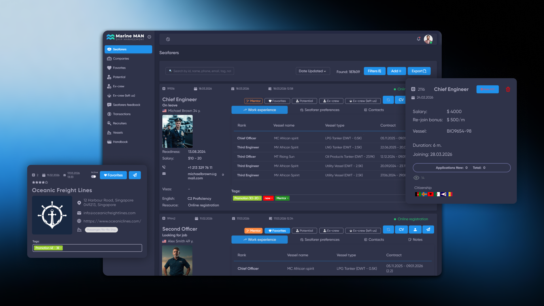Screen dimensions: 544x306
Task: Click the send paper-plane icon for Second Officer
Action: click(428, 229)
